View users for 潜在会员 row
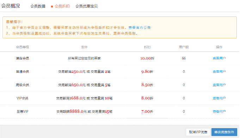The height and width of the screenshot is (138, 240). click(219, 58)
